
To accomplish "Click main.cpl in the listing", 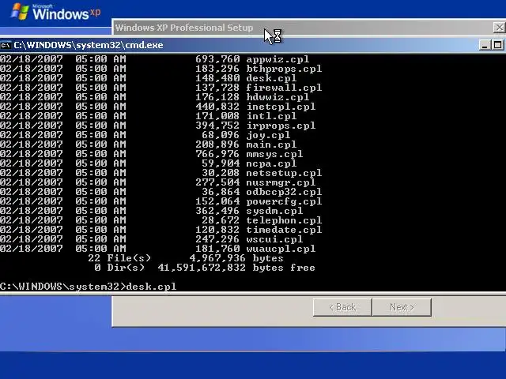I will click(x=271, y=144).
